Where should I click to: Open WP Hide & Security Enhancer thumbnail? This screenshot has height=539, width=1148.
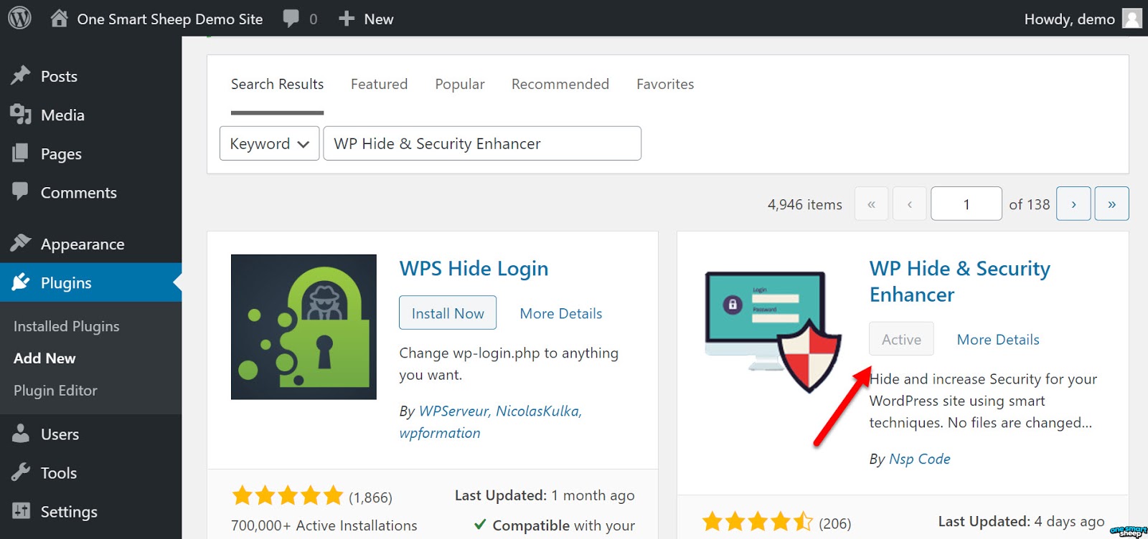pyautogui.click(x=773, y=331)
